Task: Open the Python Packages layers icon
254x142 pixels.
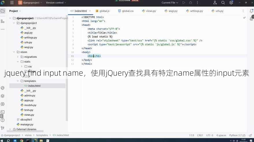Action: (x=3, y=96)
